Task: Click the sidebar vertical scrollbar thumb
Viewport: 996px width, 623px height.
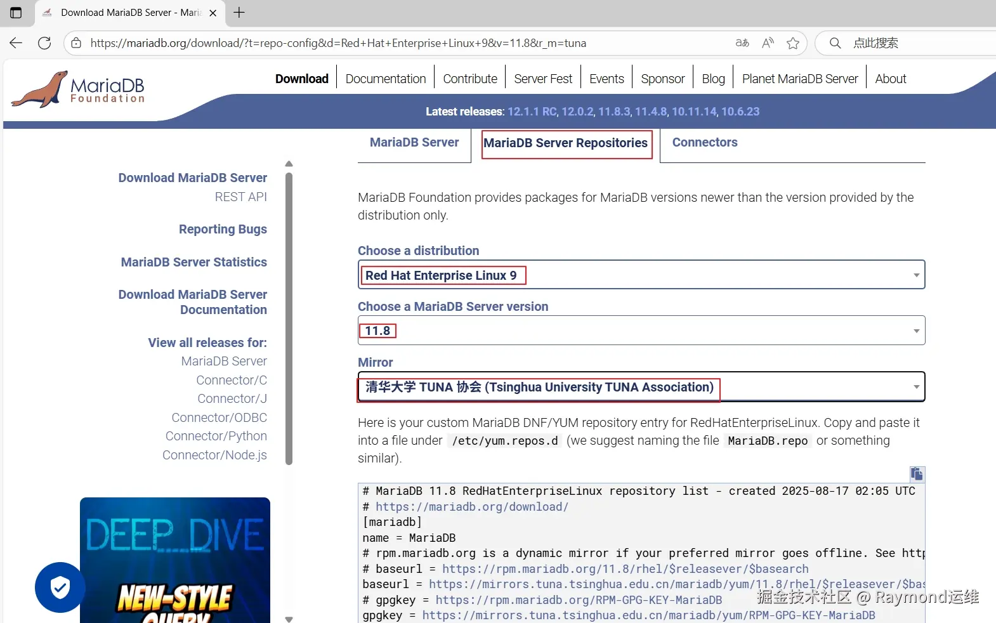Action: (x=289, y=319)
